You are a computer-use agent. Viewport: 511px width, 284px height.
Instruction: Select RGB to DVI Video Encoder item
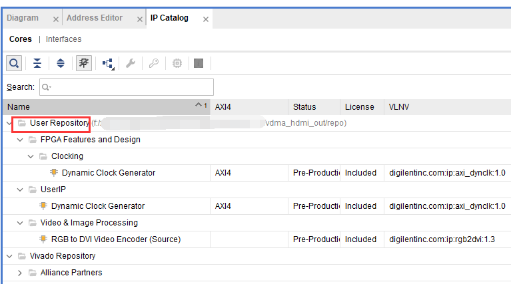[x=116, y=239]
